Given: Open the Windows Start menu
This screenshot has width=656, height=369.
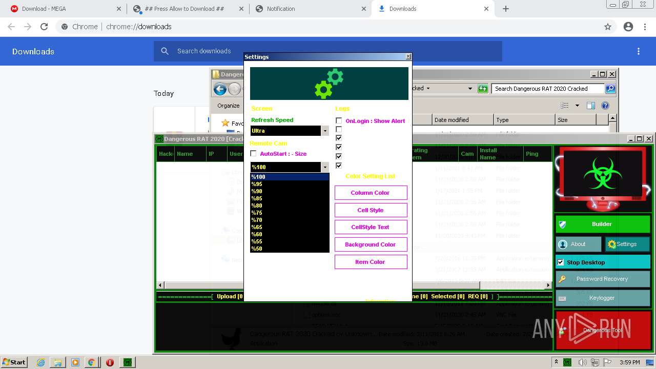Looking at the screenshot, I should click(x=14, y=362).
